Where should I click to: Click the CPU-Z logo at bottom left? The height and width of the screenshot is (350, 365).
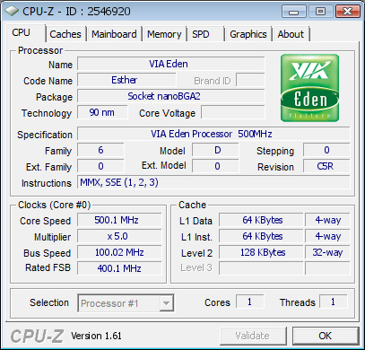click(37, 336)
